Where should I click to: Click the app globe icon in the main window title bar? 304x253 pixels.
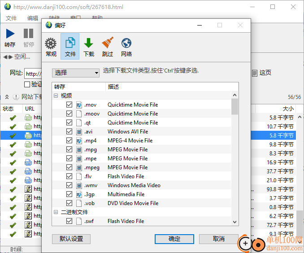coord(8,7)
